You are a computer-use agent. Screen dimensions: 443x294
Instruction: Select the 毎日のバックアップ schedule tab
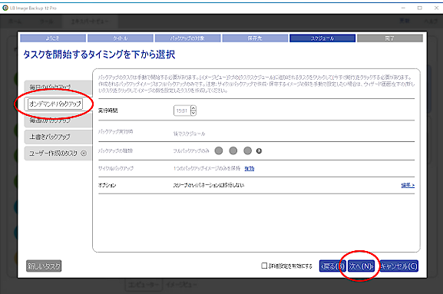[58, 87]
